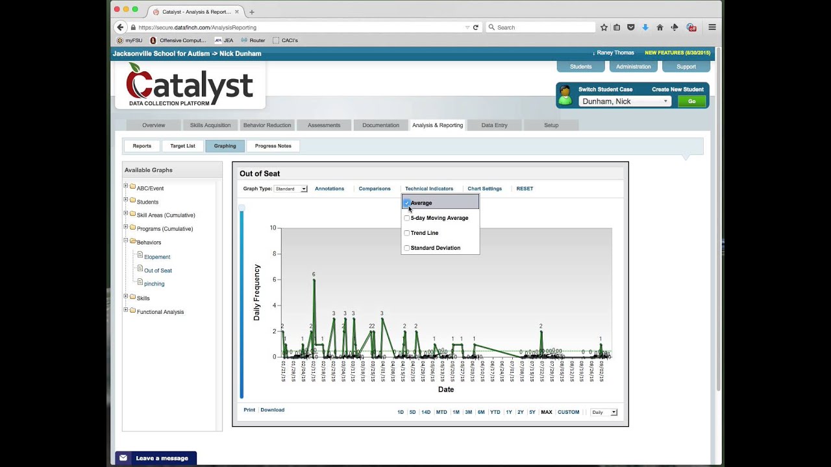831x467 pixels.
Task: Enable the Trend Line checkbox
Action: pyautogui.click(x=407, y=233)
